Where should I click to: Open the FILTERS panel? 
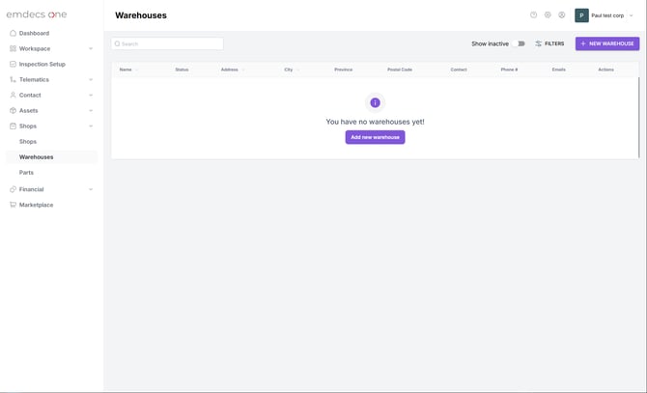(549, 43)
